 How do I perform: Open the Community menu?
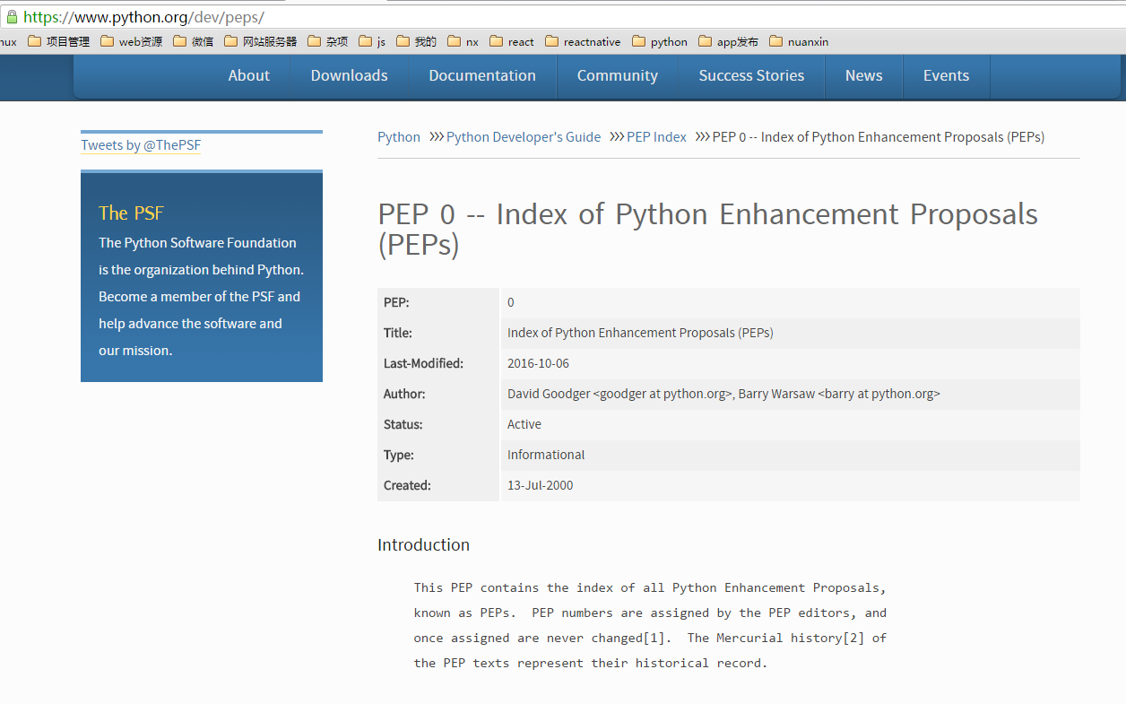click(618, 76)
